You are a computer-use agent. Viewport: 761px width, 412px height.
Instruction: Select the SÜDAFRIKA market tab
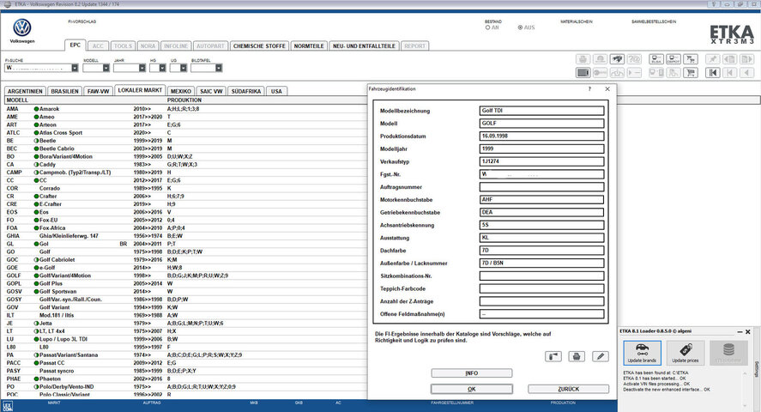246,91
